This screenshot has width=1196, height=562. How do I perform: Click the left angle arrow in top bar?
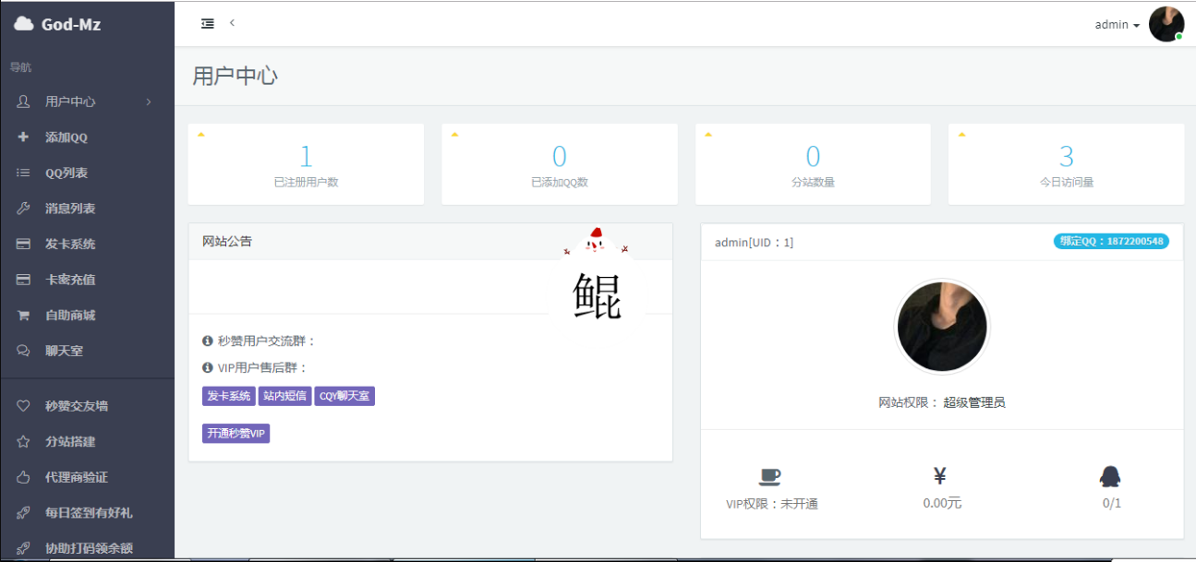[232, 23]
